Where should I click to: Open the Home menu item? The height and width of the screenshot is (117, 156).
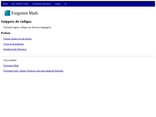click(x=5, y=4)
